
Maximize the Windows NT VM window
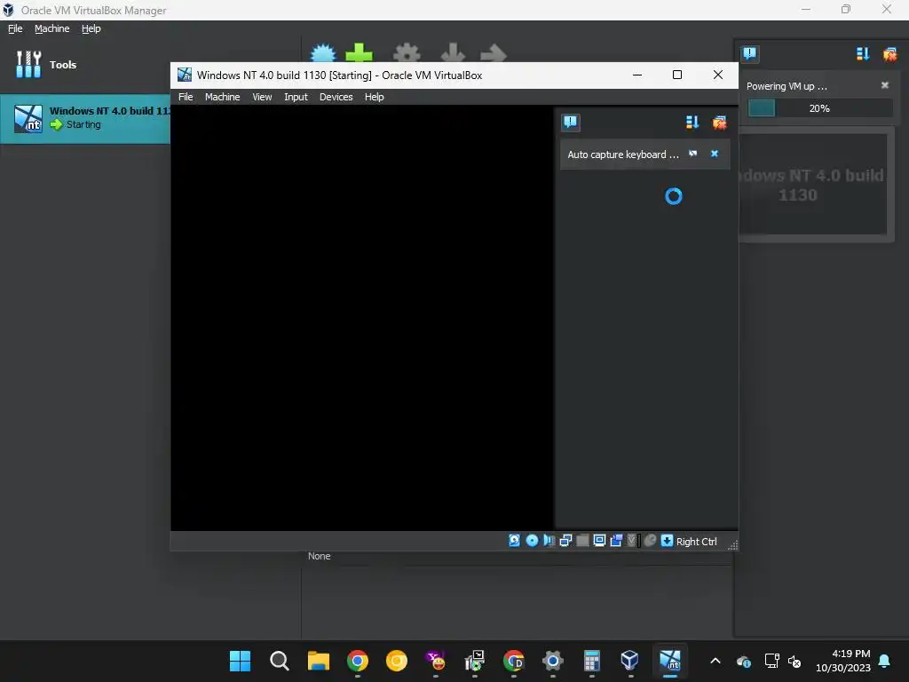click(x=676, y=75)
